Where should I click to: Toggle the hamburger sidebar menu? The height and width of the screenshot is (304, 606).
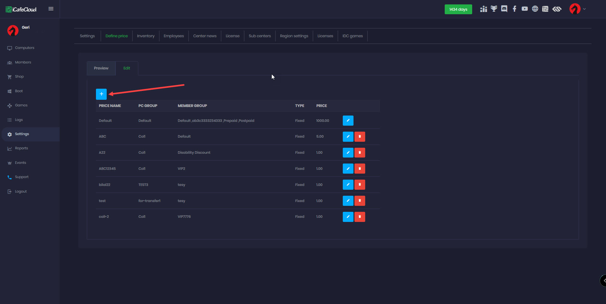(51, 9)
